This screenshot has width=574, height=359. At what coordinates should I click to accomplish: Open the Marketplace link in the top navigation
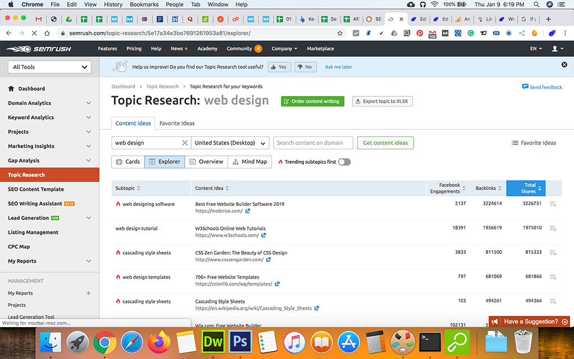coord(320,49)
